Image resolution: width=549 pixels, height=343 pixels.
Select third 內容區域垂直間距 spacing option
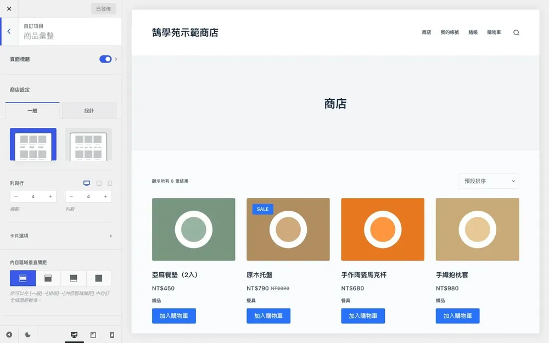pyautogui.click(x=74, y=278)
